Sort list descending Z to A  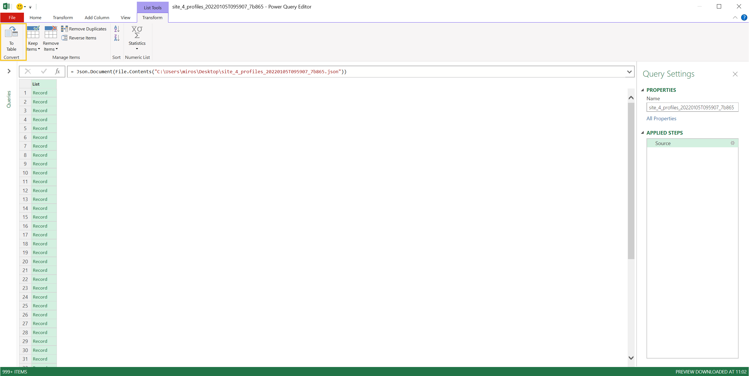tap(117, 38)
